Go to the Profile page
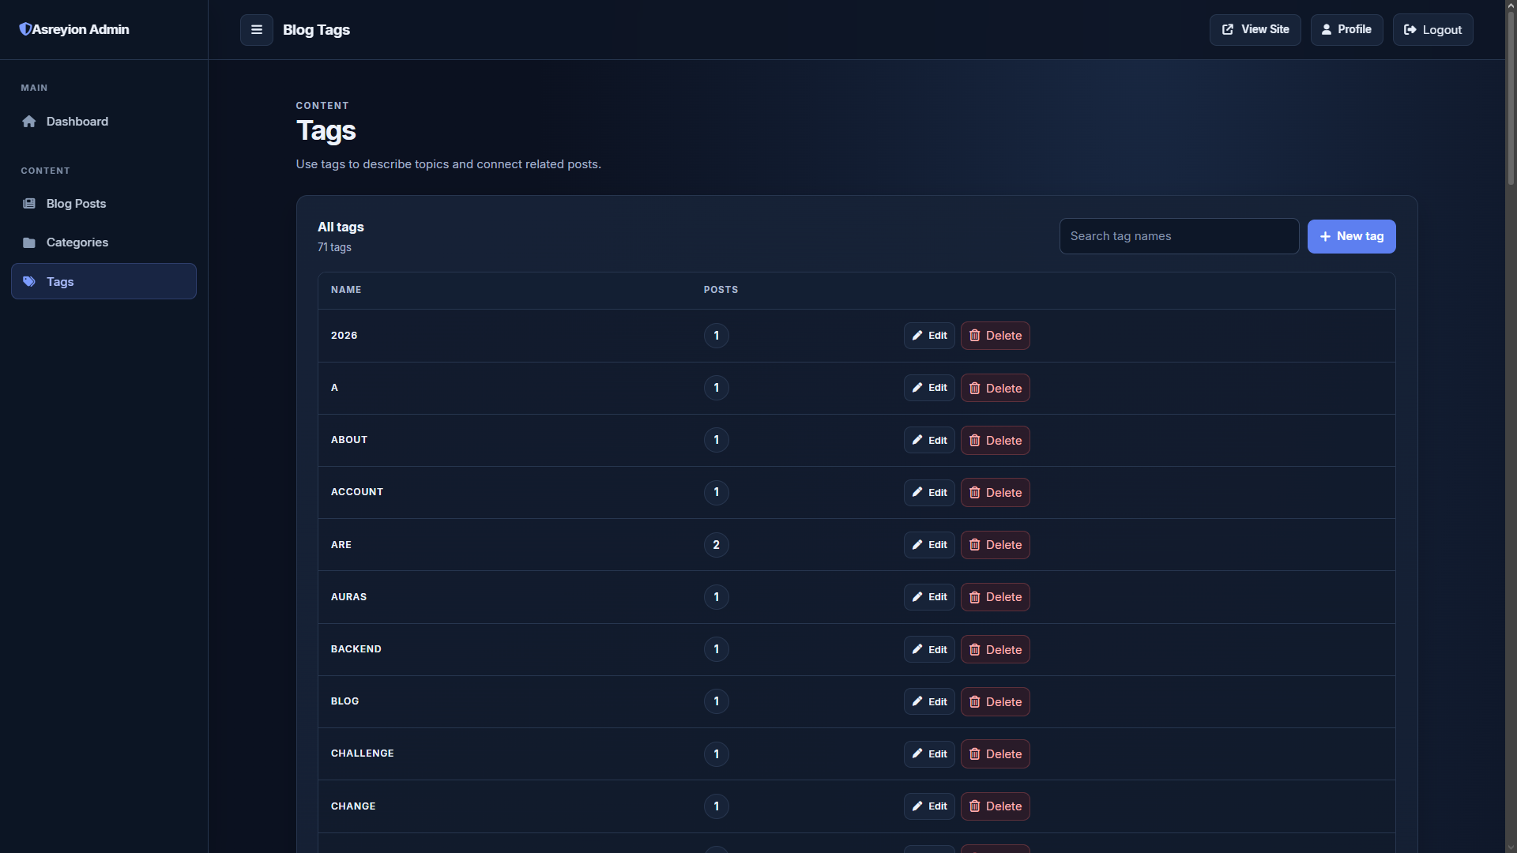 click(1346, 30)
